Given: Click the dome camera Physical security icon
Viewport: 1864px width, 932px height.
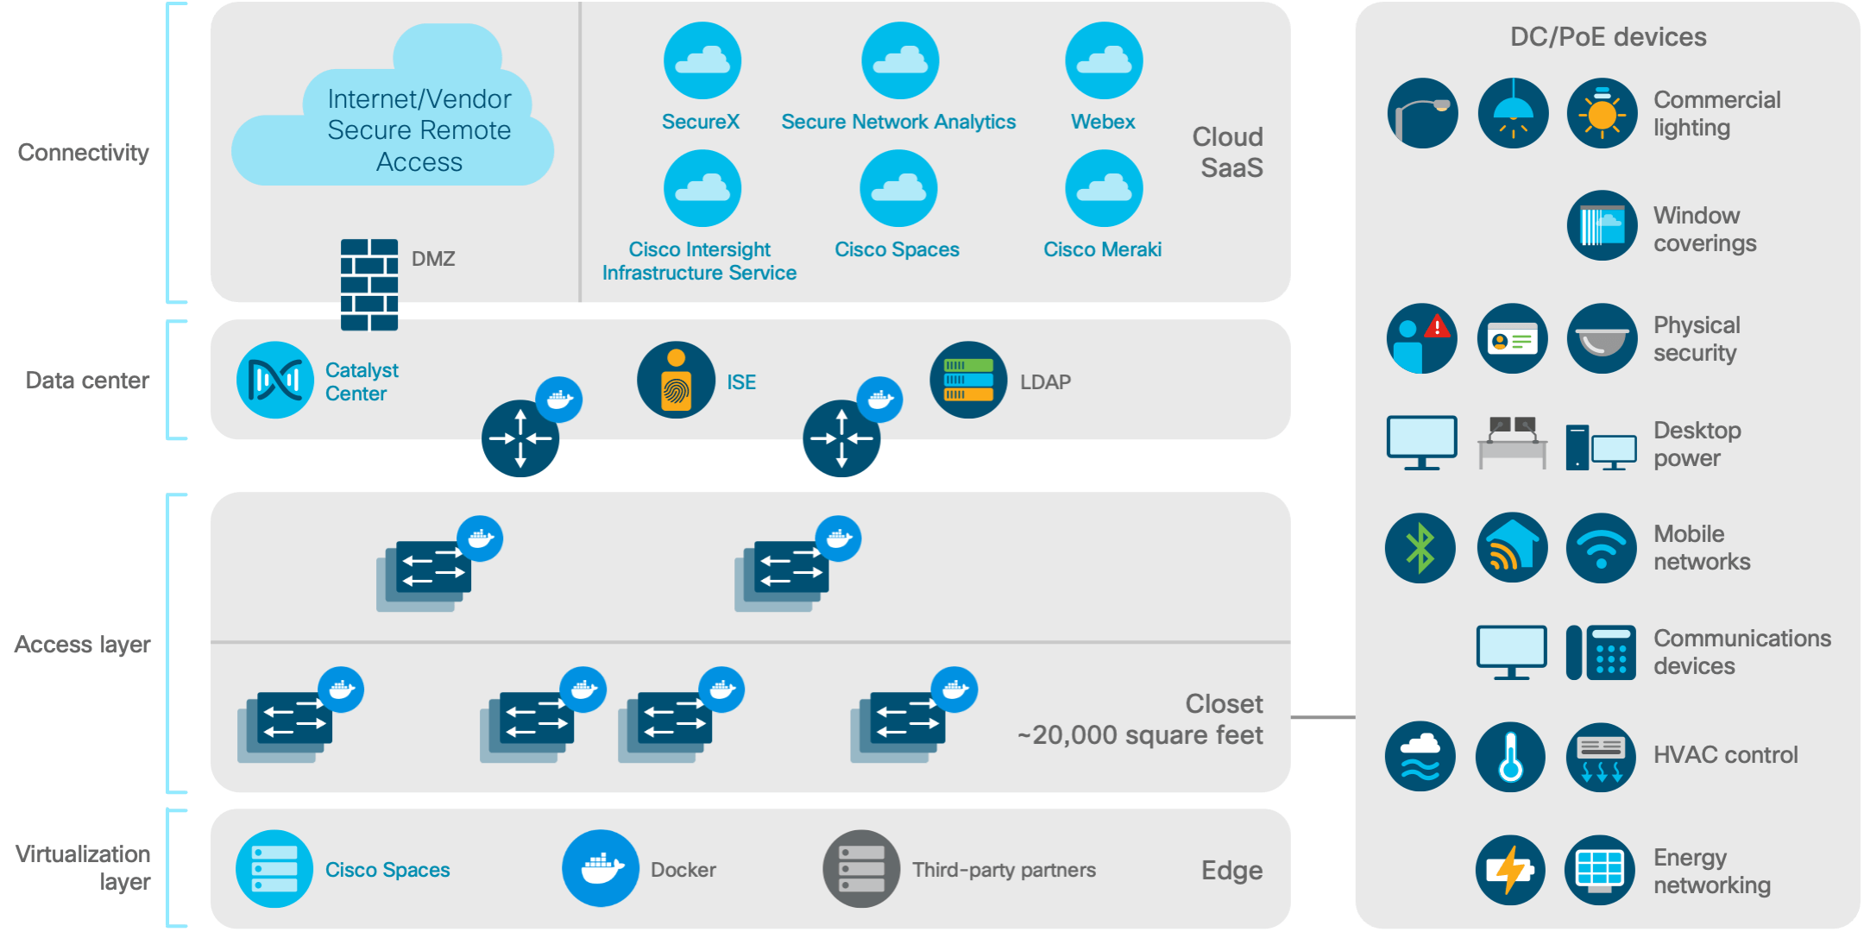Looking at the screenshot, I should [1603, 338].
